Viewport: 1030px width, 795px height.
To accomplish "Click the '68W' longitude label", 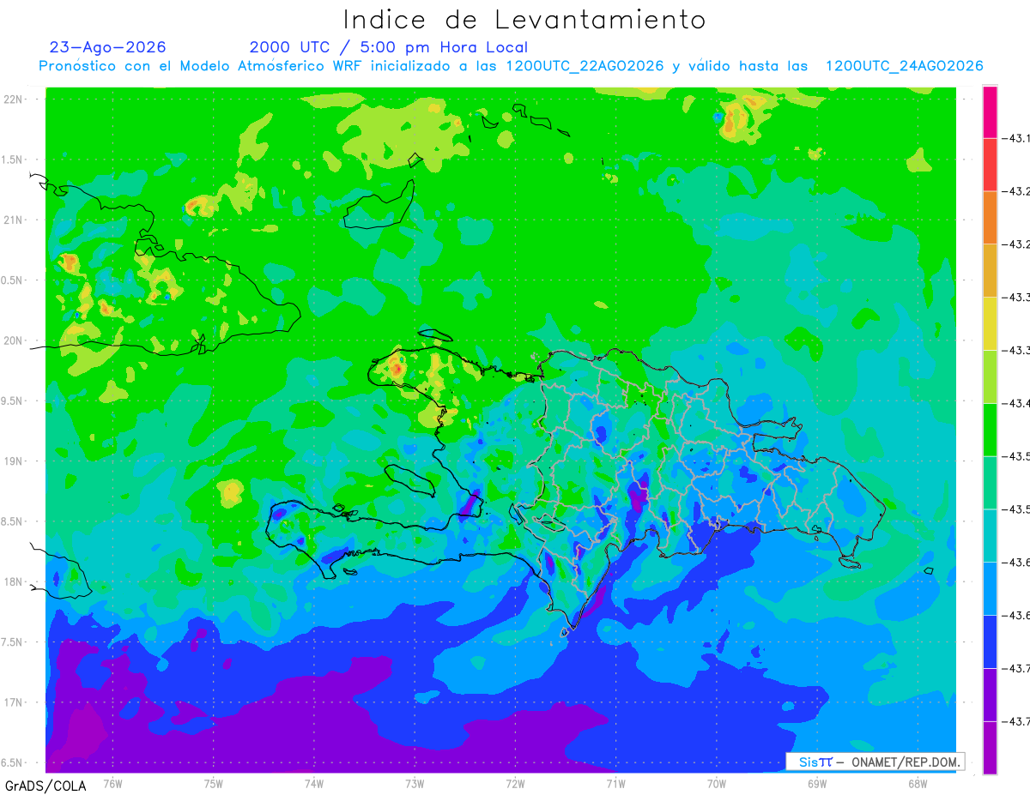I will [x=918, y=783].
